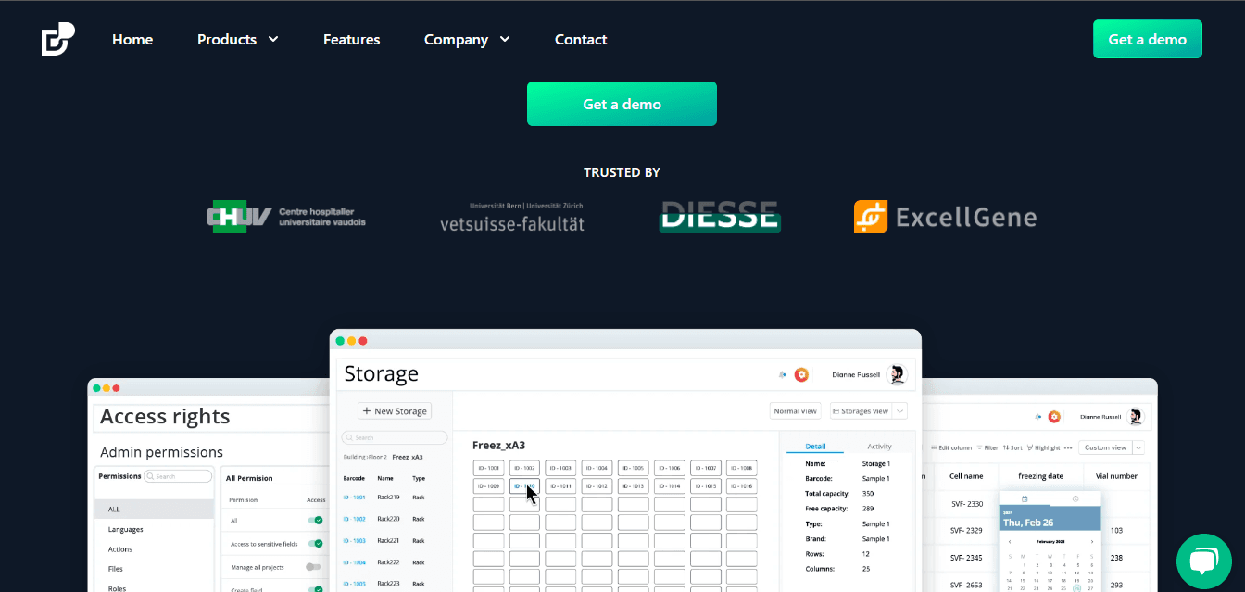Enable the 'Manage all projects' toggle
1245x592 pixels.
[x=313, y=567]
